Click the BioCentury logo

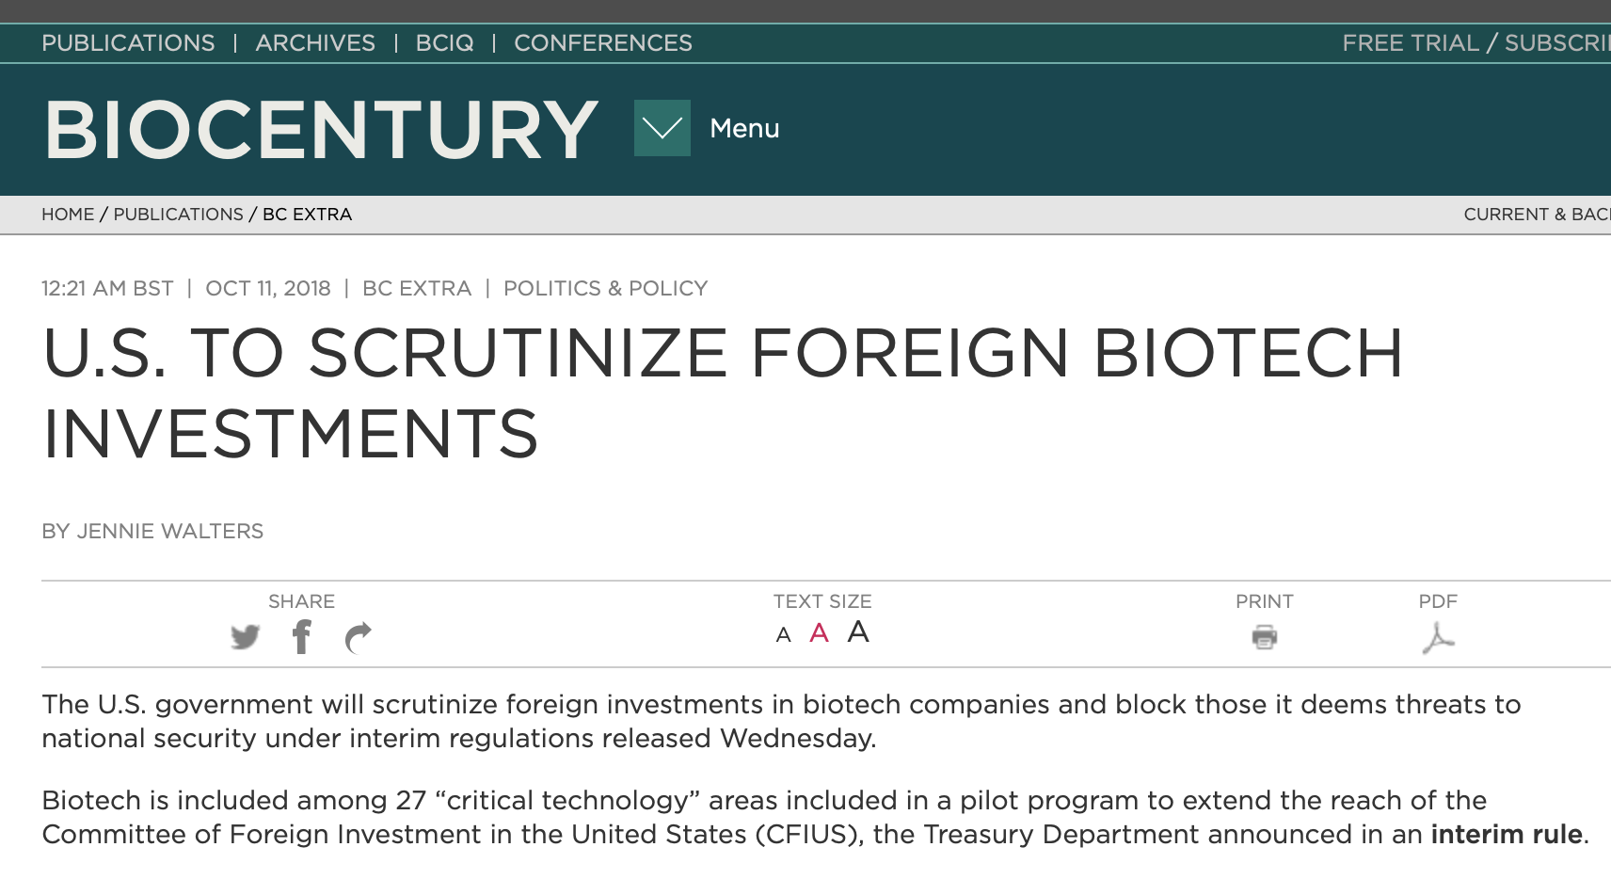coord(321,129)
